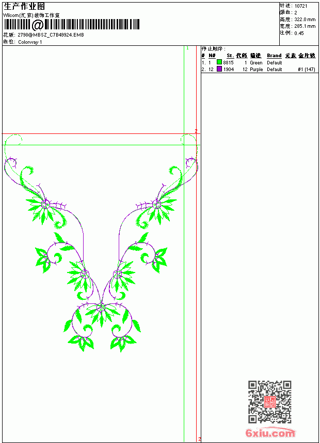The height and width of the screenshot is (443, 320).
Task: Click the QR code in the right panel
Action: tap(269, 402)
